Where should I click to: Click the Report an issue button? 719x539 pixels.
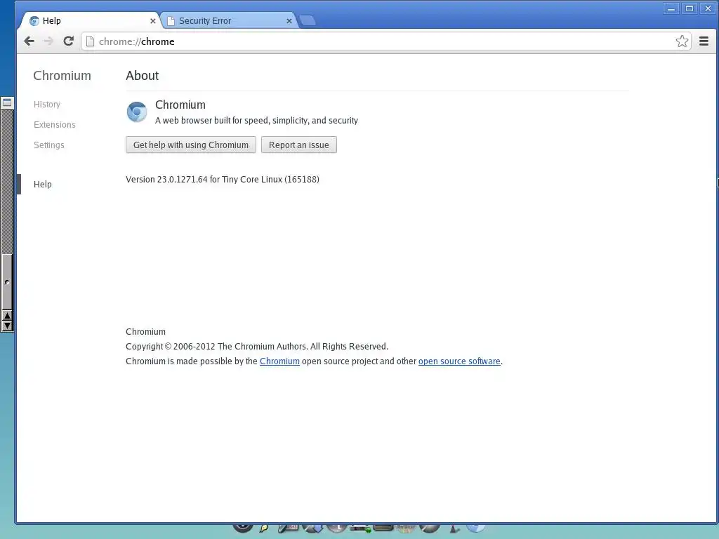coord(299,145)
